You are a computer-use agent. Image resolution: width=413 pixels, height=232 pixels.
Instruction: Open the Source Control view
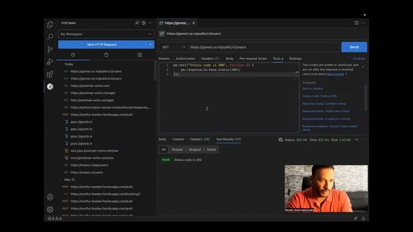pyautogui.click(x=50, y=49)
